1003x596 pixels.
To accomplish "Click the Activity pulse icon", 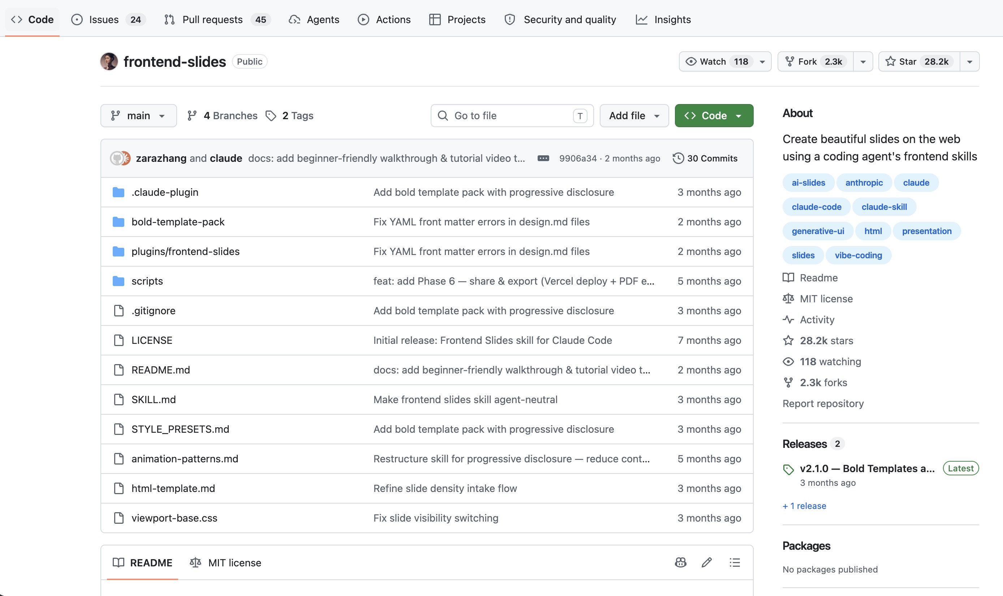I will [x=788, y=320].
